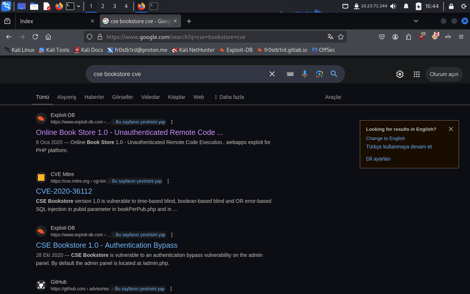Click the 'Oturum açın' sign-in button

point(444,74)
